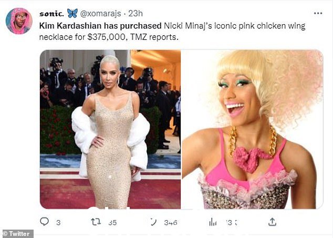Open the right pink necklace photo

point(252,129)
